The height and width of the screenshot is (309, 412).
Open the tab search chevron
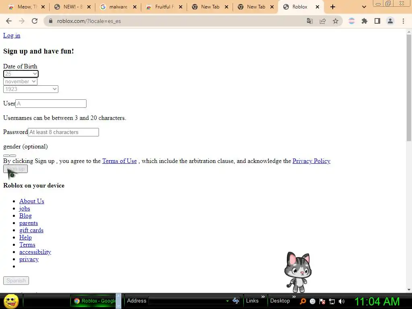point(364,7)
